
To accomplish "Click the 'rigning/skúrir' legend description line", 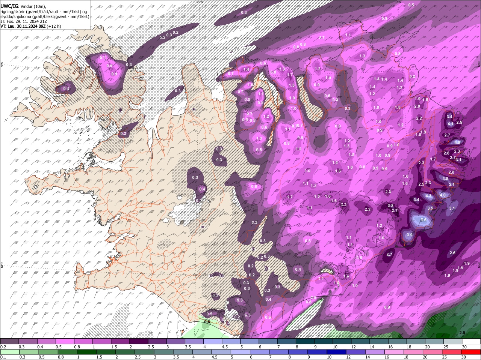I will [x=44, y=11].
